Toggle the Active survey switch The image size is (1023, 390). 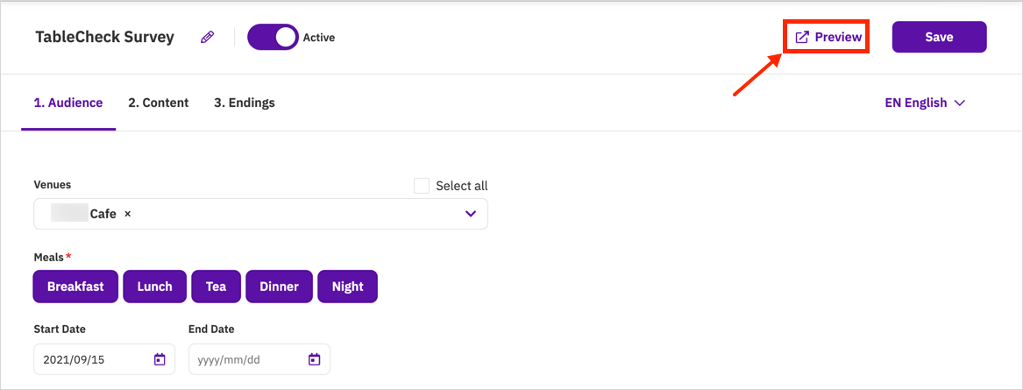[273, 37]
